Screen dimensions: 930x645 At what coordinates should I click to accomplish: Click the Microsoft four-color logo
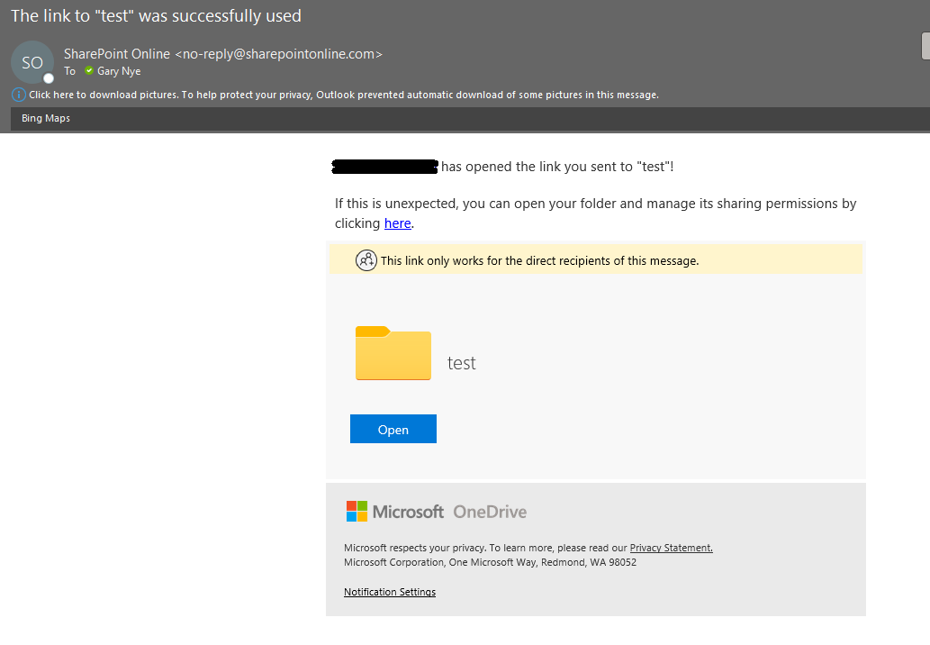357,512
